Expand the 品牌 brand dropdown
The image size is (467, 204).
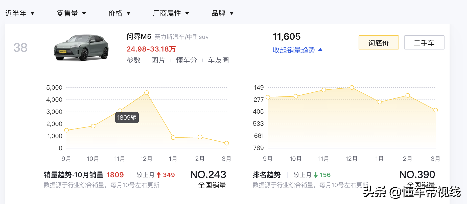[x=223, y=13]
